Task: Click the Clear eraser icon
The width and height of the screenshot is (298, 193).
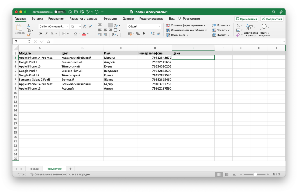Action: click(238, 35)
